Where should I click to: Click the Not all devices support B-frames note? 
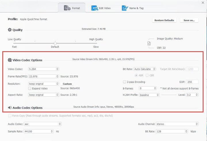(x=179, y=88)
